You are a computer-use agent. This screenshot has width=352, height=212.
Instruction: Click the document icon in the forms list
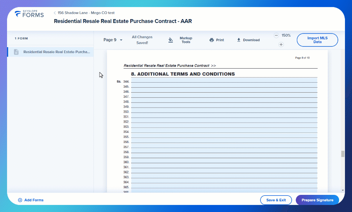[x=16, y=52]
